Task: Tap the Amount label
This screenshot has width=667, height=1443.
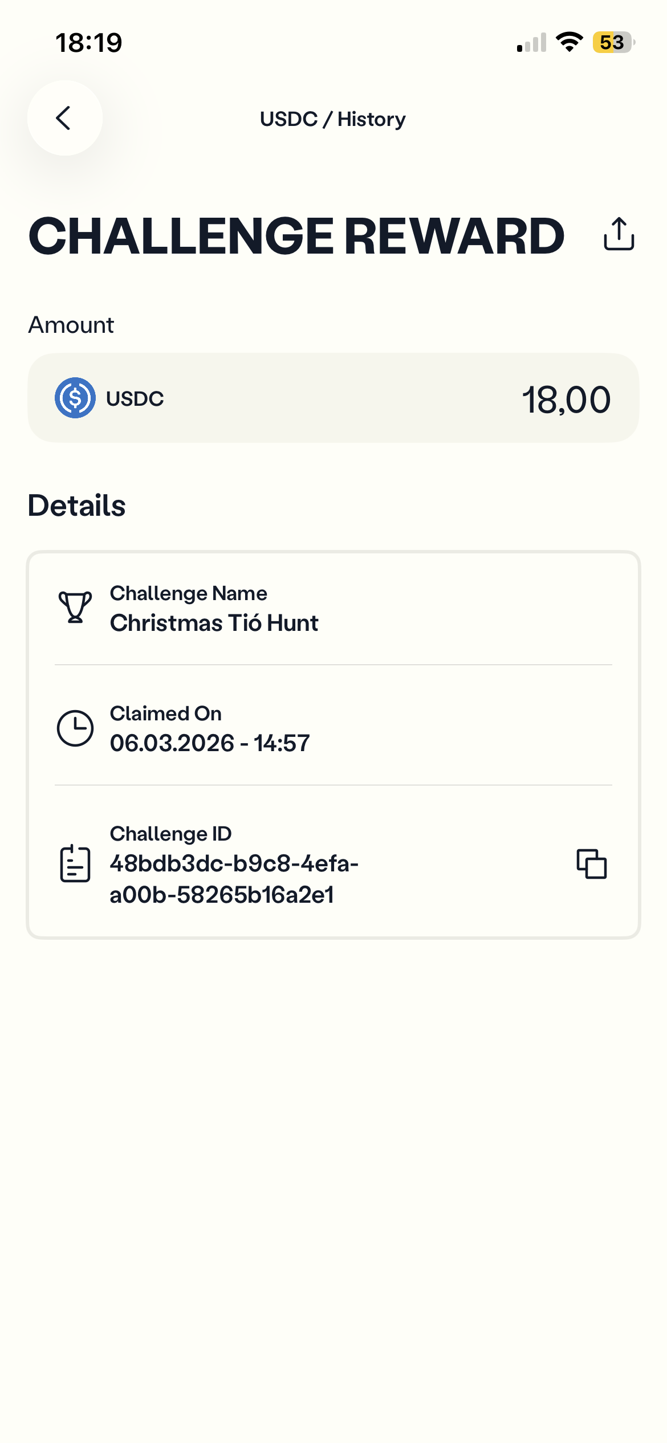Action: click(x=71, y=325)
